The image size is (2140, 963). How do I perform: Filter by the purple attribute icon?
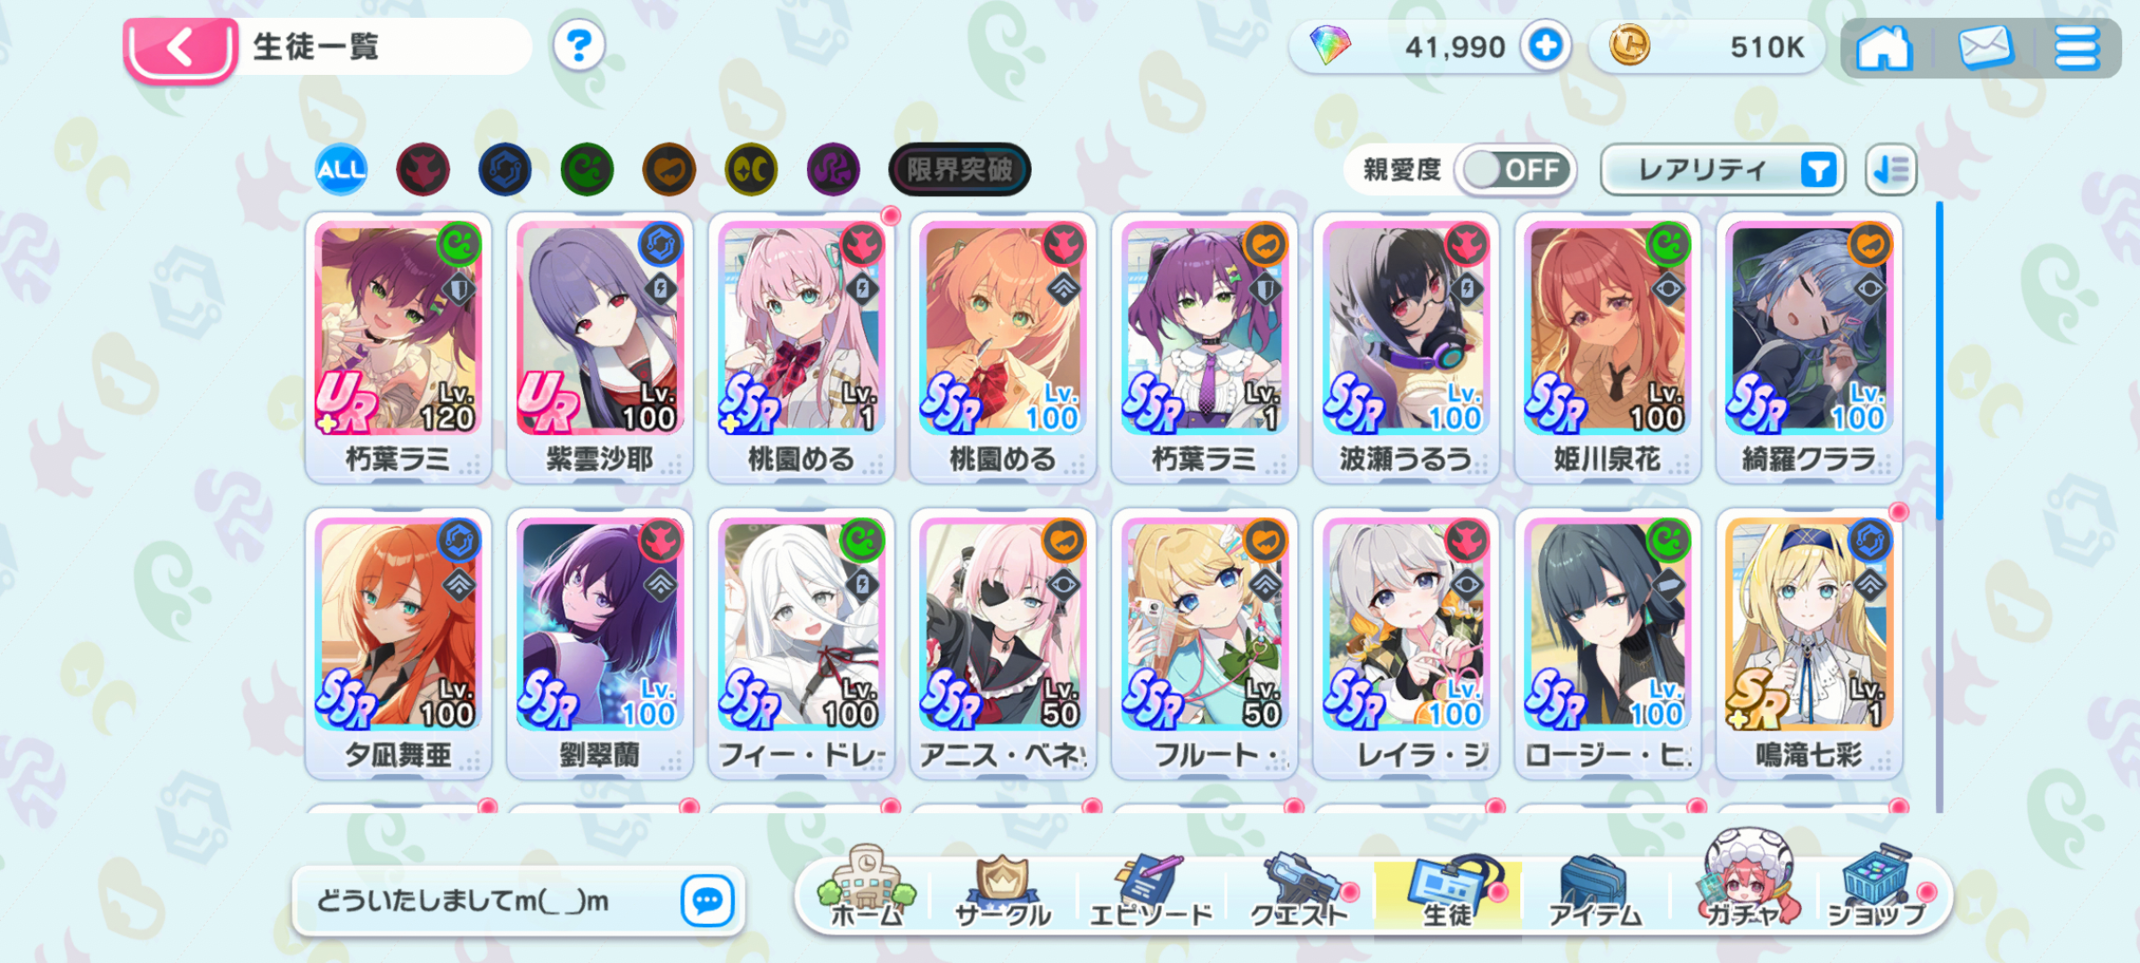833,169
